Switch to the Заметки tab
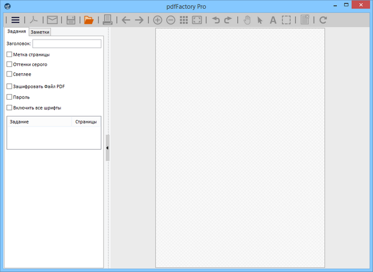Viewport: 373px width, 272px height. (x=40, y=33)
